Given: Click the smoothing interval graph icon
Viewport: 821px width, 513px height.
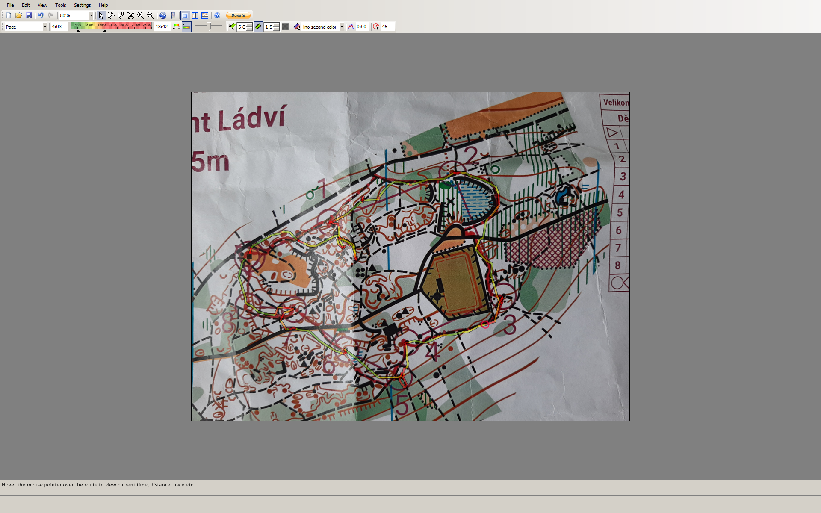Looking at the screenshot, I should click(351, 27).
